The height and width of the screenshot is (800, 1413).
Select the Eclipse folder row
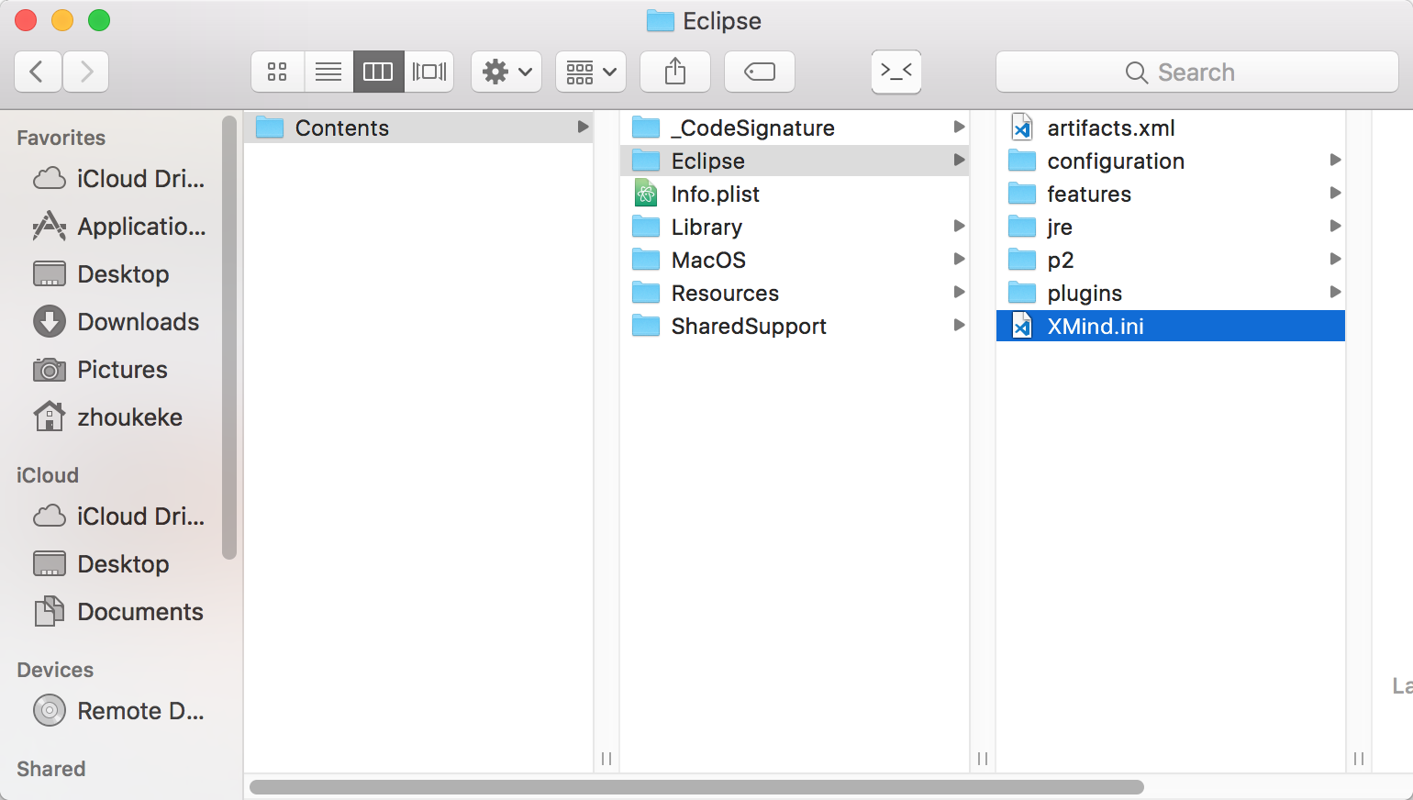coord(795,161)
